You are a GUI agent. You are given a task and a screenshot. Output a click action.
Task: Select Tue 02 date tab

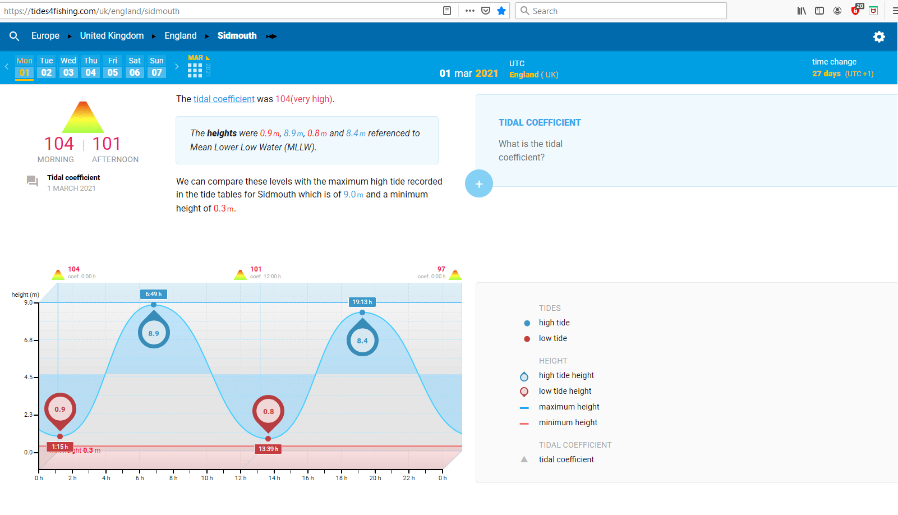[x=47, y=67]
